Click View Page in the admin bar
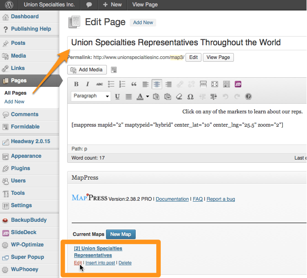Image resolution: width=307 pixels, height=278 pixels. [145, 5]
